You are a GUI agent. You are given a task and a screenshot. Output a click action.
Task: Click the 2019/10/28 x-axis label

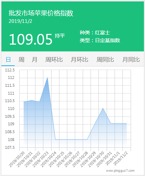[80, 159]
